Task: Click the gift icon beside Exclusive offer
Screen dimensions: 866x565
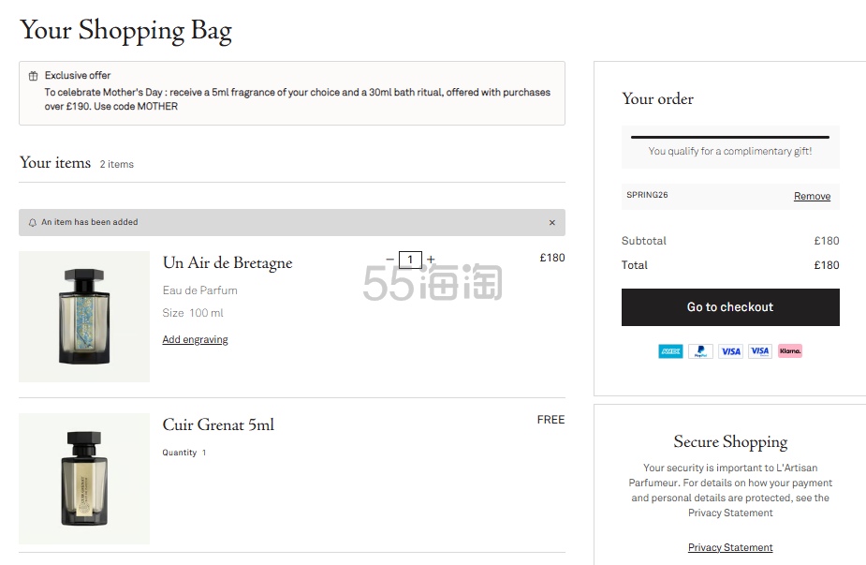Action: click(33, 76)
